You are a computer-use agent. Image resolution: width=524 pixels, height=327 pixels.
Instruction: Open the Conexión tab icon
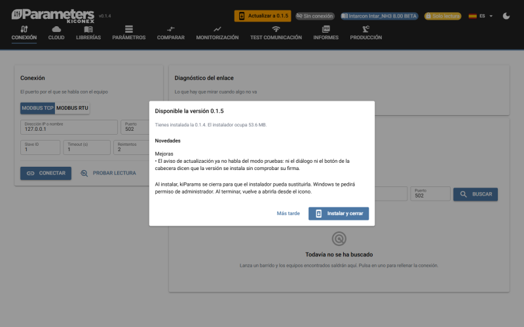[24, 29]
